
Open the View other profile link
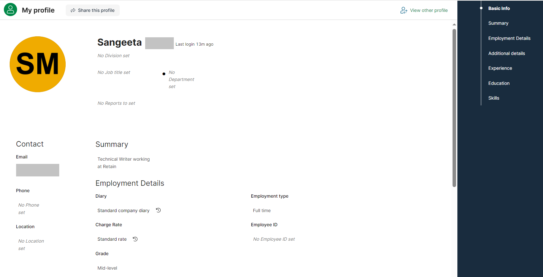[x=428, y=10]
